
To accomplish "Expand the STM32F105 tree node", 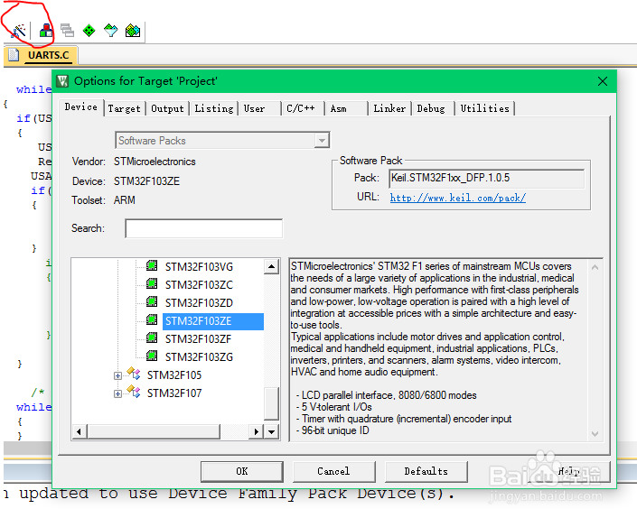I will [x=117, y=375].
